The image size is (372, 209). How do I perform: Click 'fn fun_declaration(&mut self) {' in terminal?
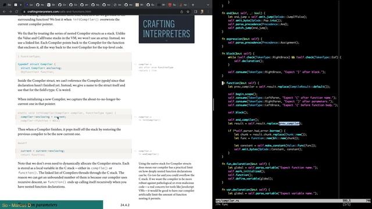[246, 164]
